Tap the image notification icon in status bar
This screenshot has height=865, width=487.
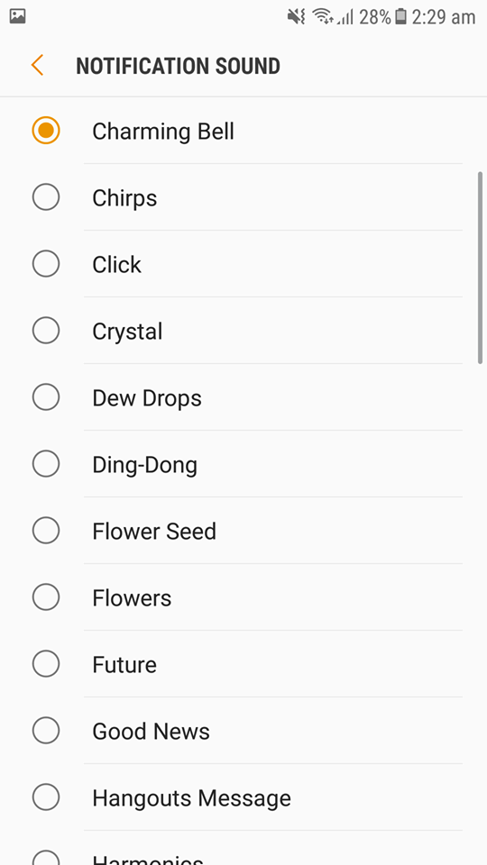click(18, 16)
